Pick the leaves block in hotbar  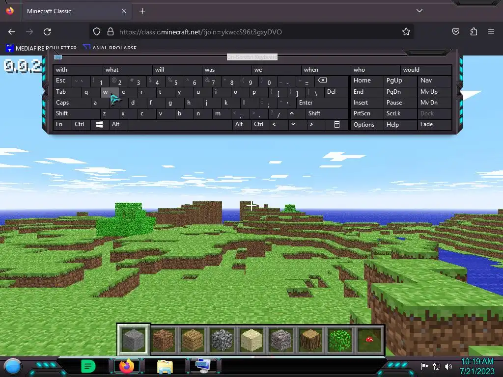click(x=340, y=340)
